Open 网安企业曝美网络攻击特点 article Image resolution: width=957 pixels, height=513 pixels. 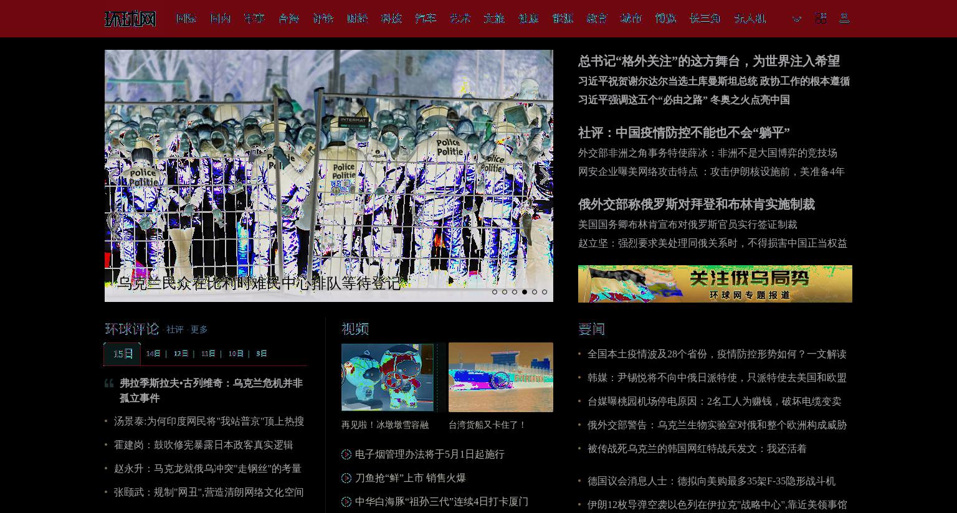712,171
